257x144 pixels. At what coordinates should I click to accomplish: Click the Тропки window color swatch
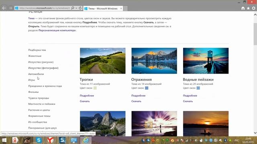(x=95, y=88)
